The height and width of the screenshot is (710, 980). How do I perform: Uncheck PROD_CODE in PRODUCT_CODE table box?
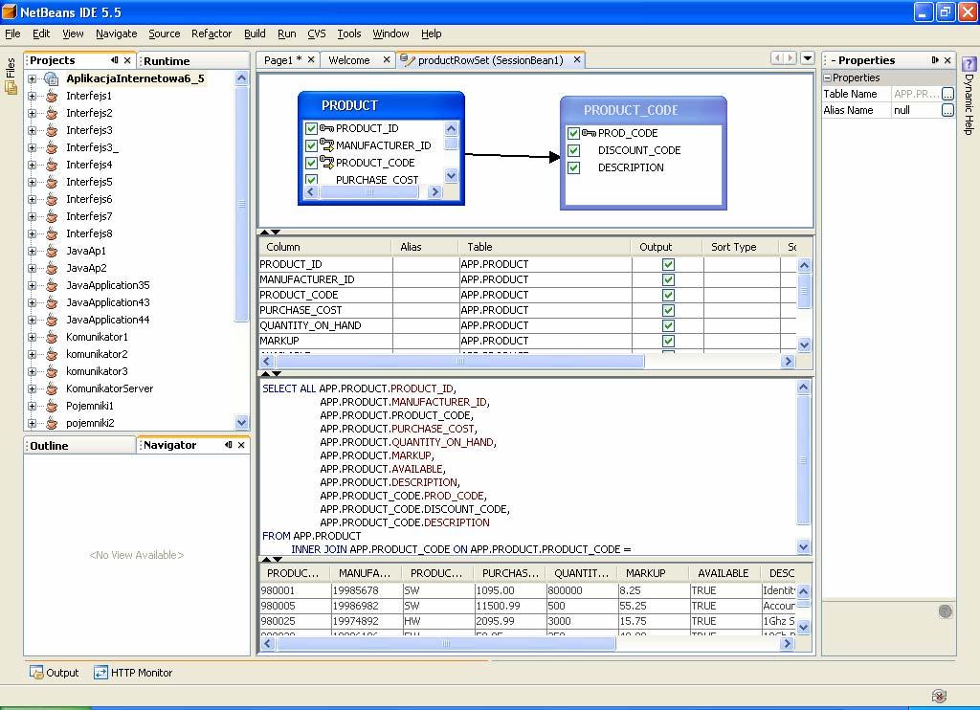574,133
